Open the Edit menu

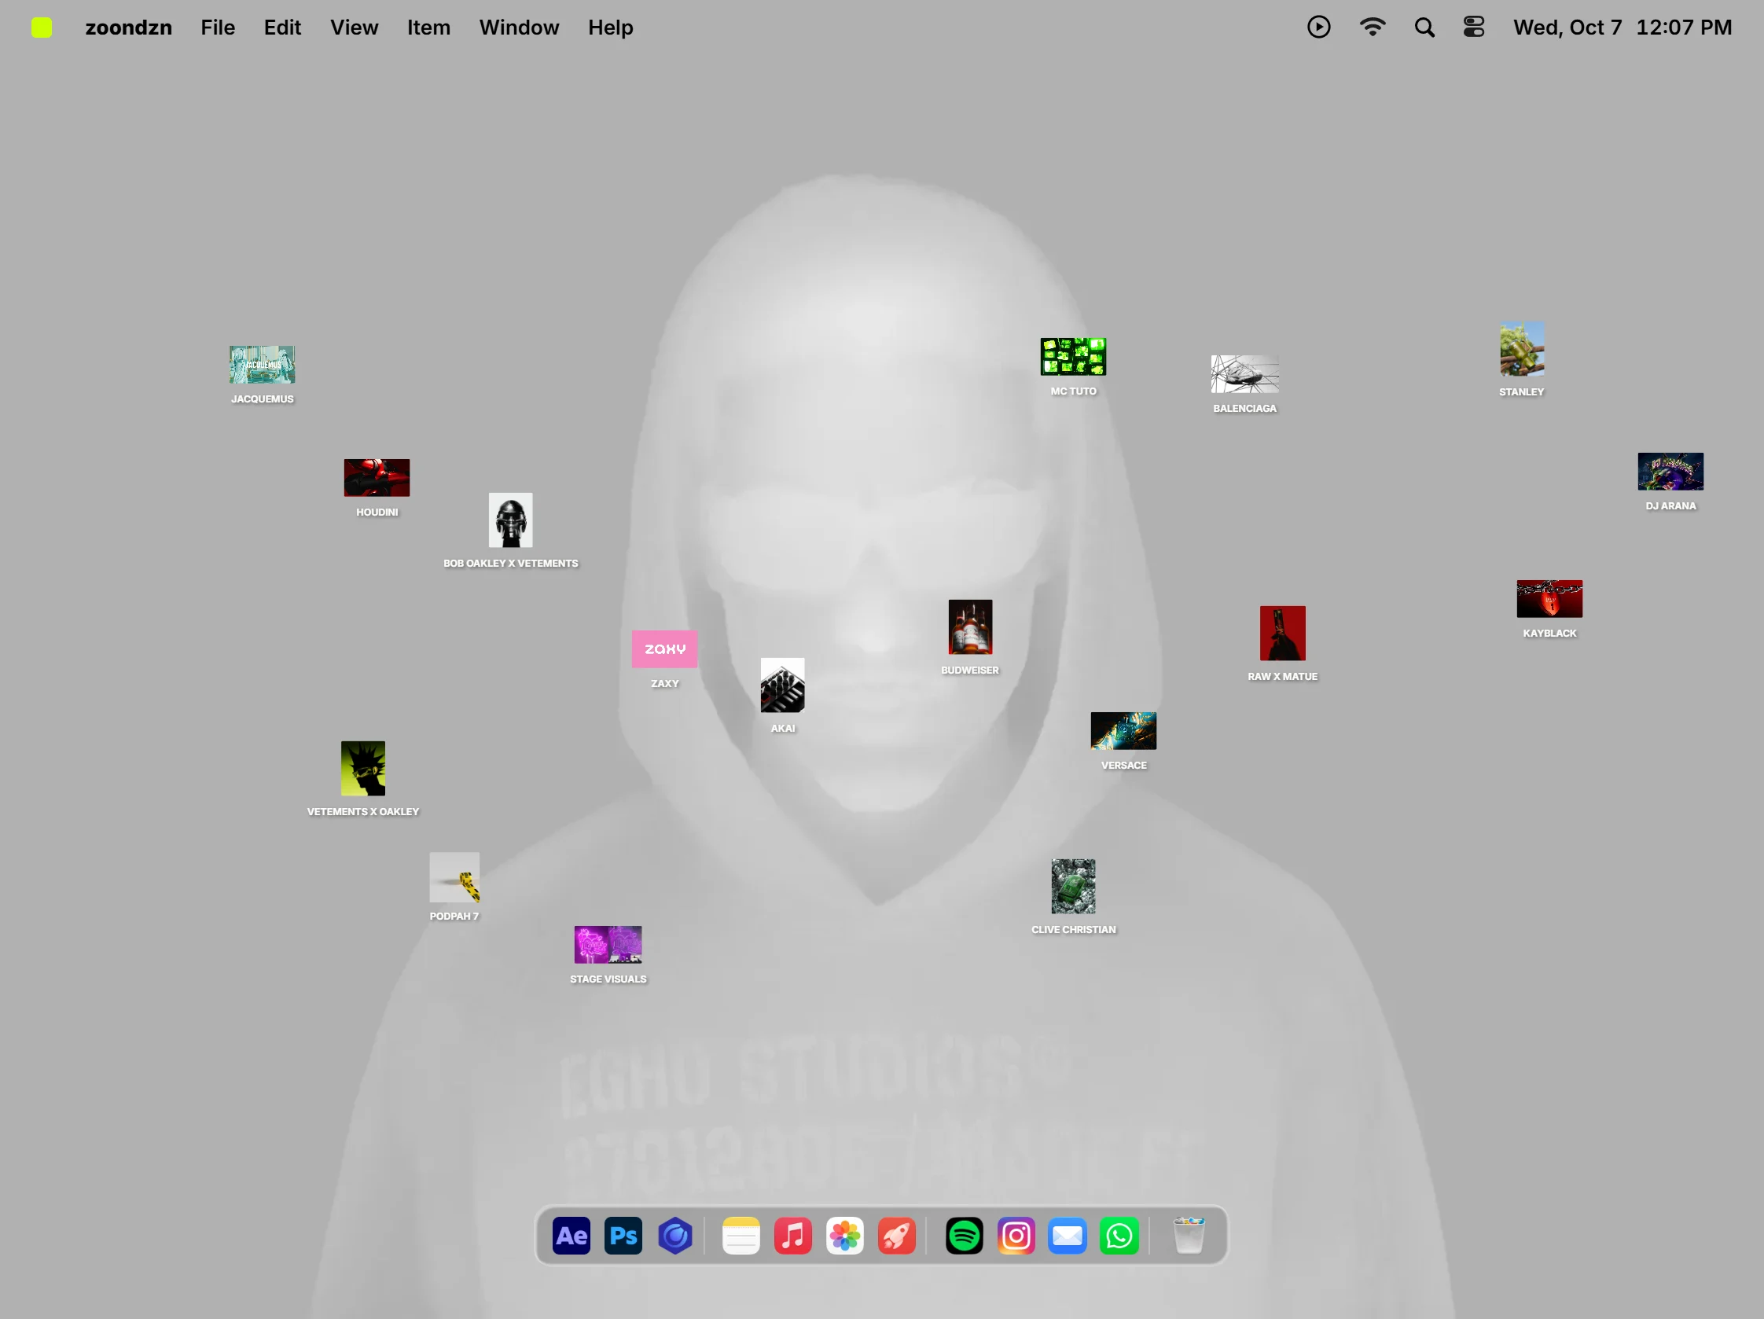pos(282,27)
